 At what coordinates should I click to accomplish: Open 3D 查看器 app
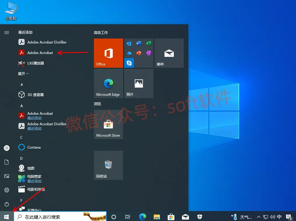(x=31, y=95)
